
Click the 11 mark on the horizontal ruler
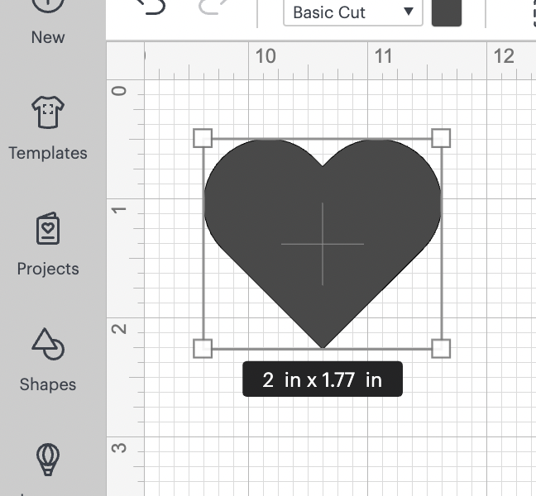(x=383, y=56)
